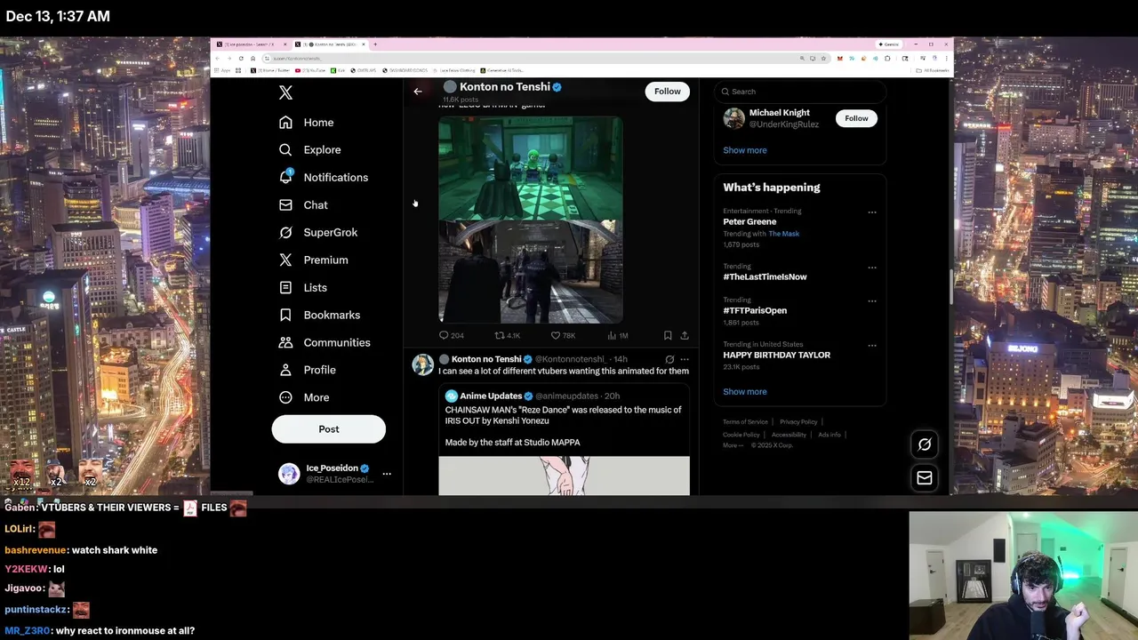
Task: Open options for #TheLastTimeIsNow trend
Action: (872, 268)
